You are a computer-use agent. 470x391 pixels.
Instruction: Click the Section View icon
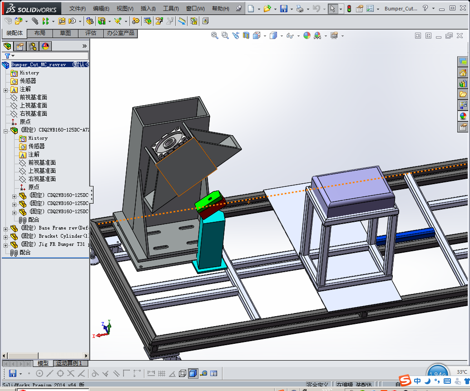246,36
